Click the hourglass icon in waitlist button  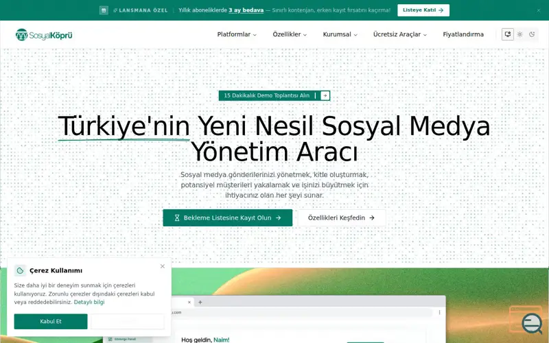177,217
